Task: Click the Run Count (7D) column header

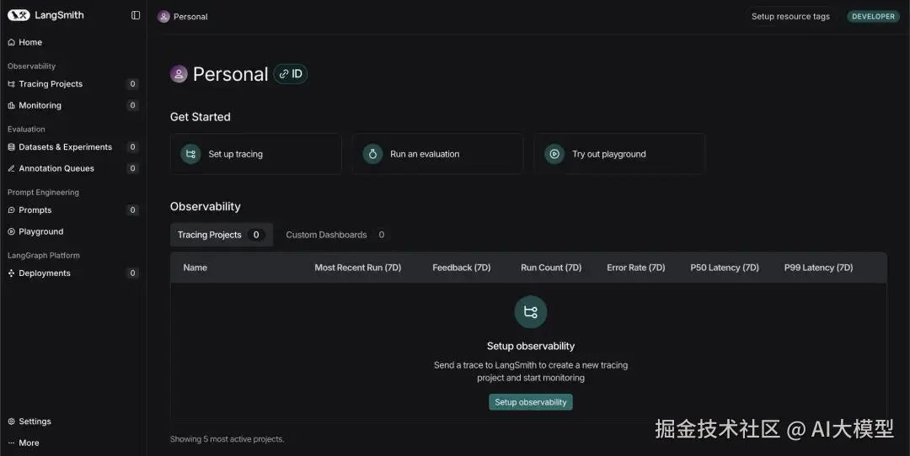Action: [551, 268]
